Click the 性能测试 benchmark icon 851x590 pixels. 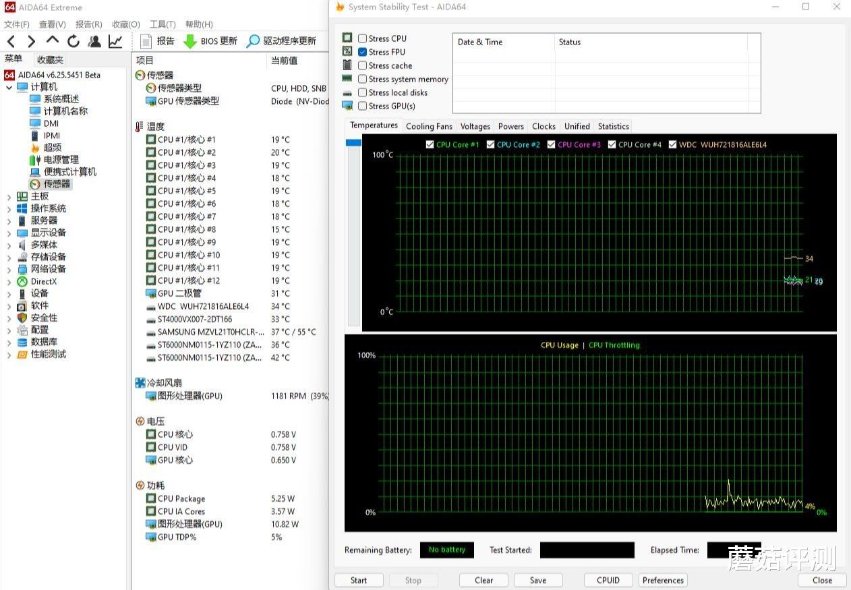[x=22, y=354]
